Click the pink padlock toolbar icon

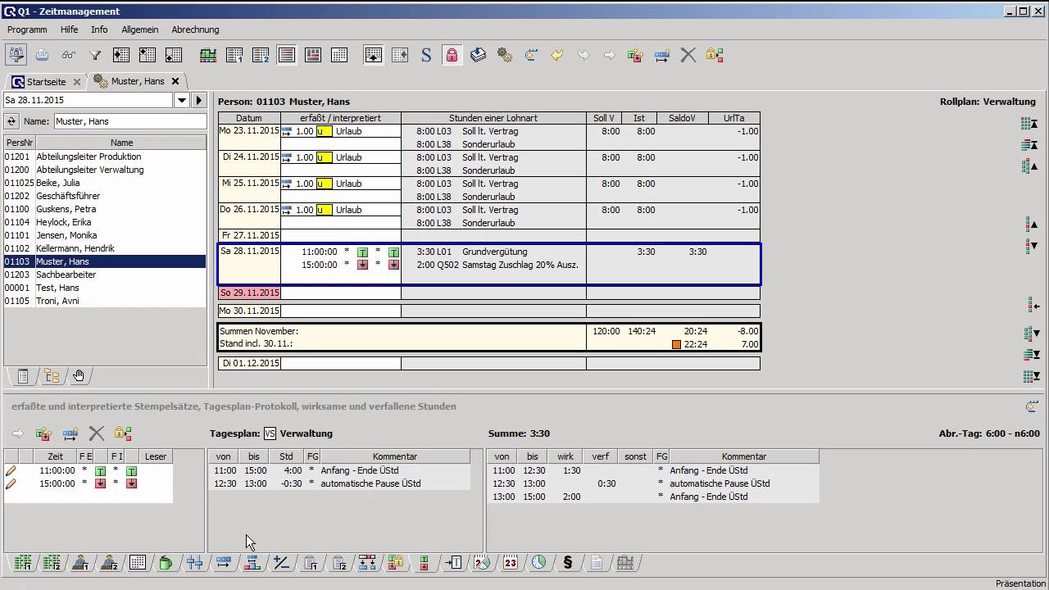point(452,55)
